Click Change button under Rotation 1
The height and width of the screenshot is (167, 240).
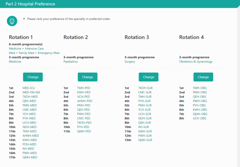(33, 77)
